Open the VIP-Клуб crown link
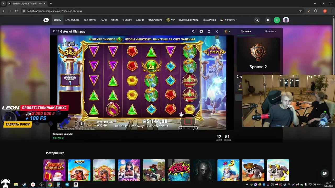The height and width of the screenshot is (188, 335). click(x=227, y=20)
